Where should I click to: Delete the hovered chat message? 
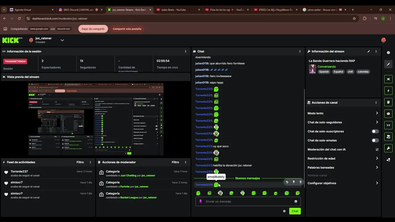tap(301, 182)
